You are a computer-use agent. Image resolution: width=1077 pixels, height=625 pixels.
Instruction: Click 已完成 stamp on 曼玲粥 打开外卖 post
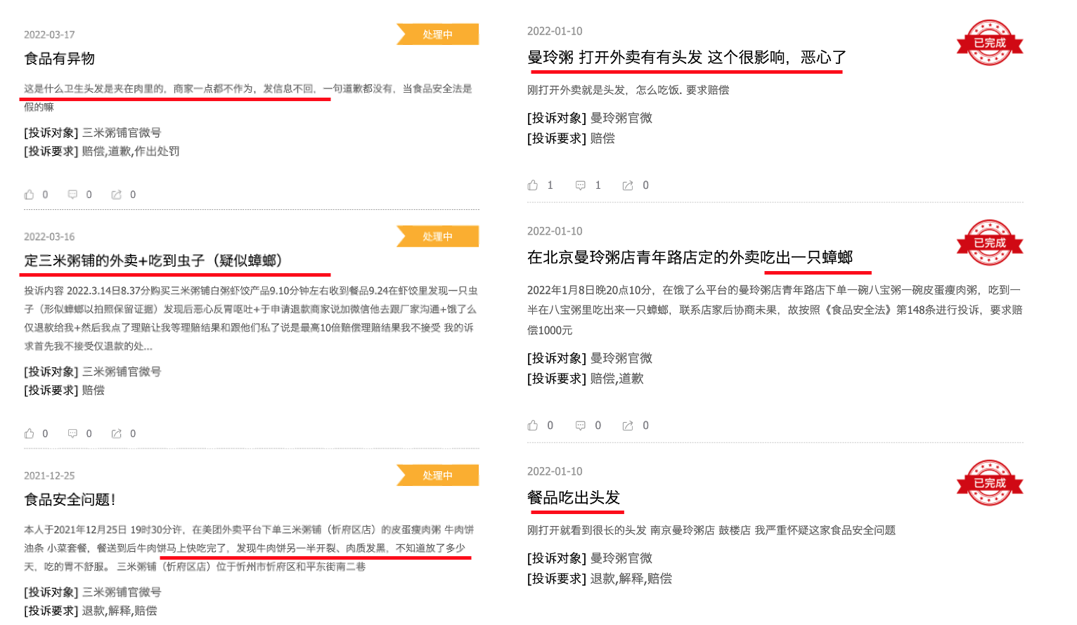coord(990,43)
